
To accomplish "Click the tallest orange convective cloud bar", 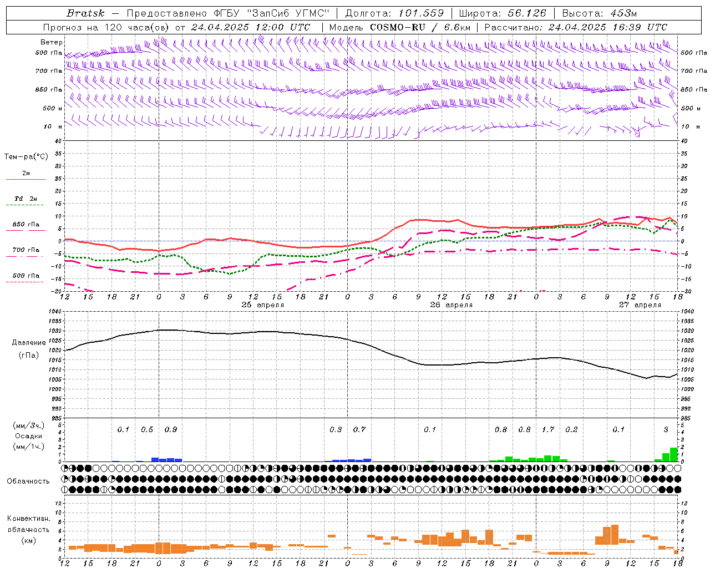I will [x=615, y=535].
